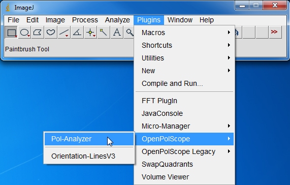This screenshot has width=290, height=185.
Task: Select the Freehand selection tool
Action: tap(51, 33)
